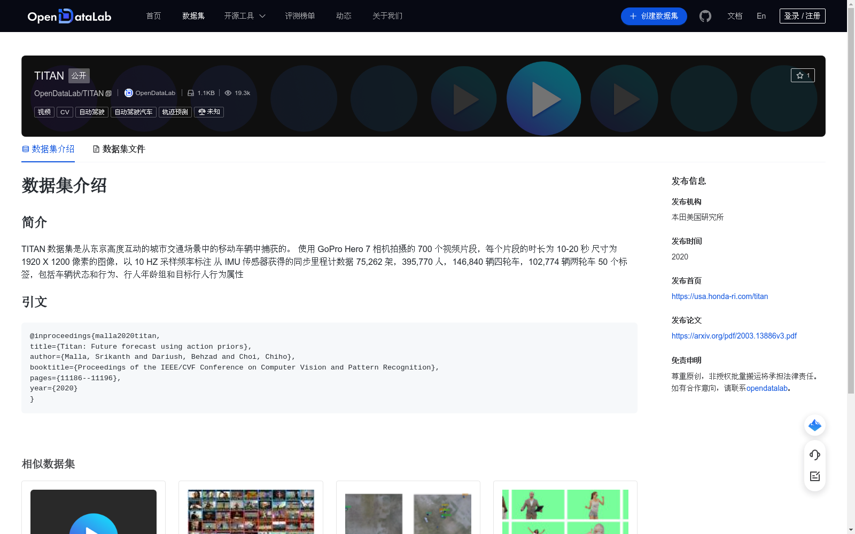
Task: Switch to the 数据集文件 tab
Action: click(119, 149)
